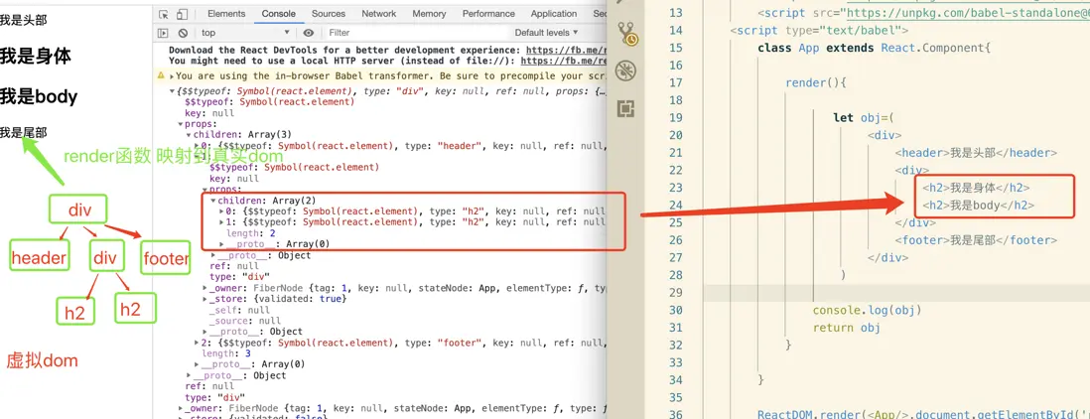Viewport: 1090px width, 419px height.
Task: Expand child 2 of type "footer"
Action: [x=197, y=343]
